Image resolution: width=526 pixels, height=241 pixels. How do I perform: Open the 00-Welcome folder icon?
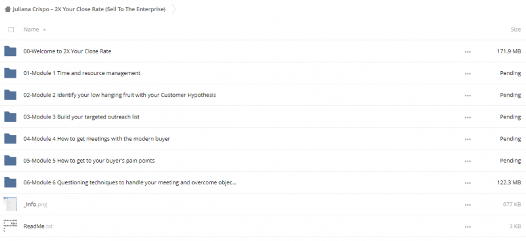point(11,51)
